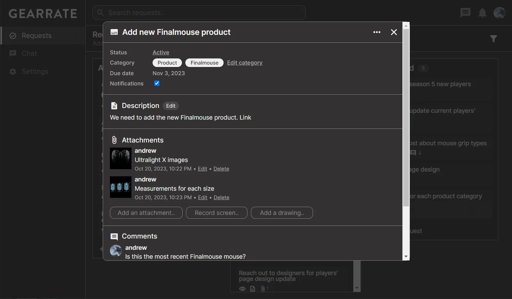Click the Chat icon in sidebar
This screenshot has height=299, width=512.
(13, 53)
